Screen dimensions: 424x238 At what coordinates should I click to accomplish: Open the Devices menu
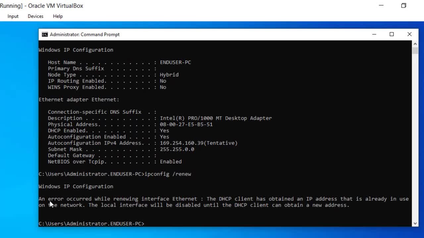tap(35, 16)
